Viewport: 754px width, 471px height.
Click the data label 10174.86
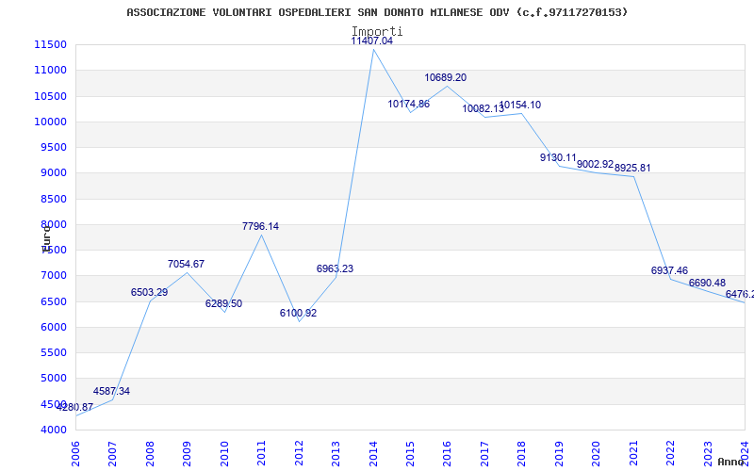409,105
